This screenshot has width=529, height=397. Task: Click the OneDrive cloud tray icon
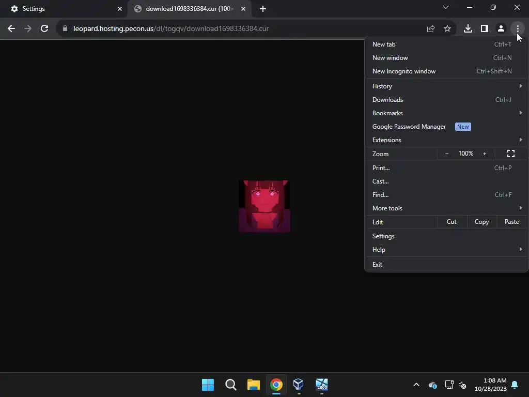433,385
